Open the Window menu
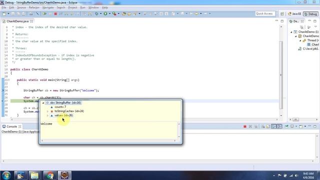The height and width of the screenshot is (180, 320). [93, 7]
